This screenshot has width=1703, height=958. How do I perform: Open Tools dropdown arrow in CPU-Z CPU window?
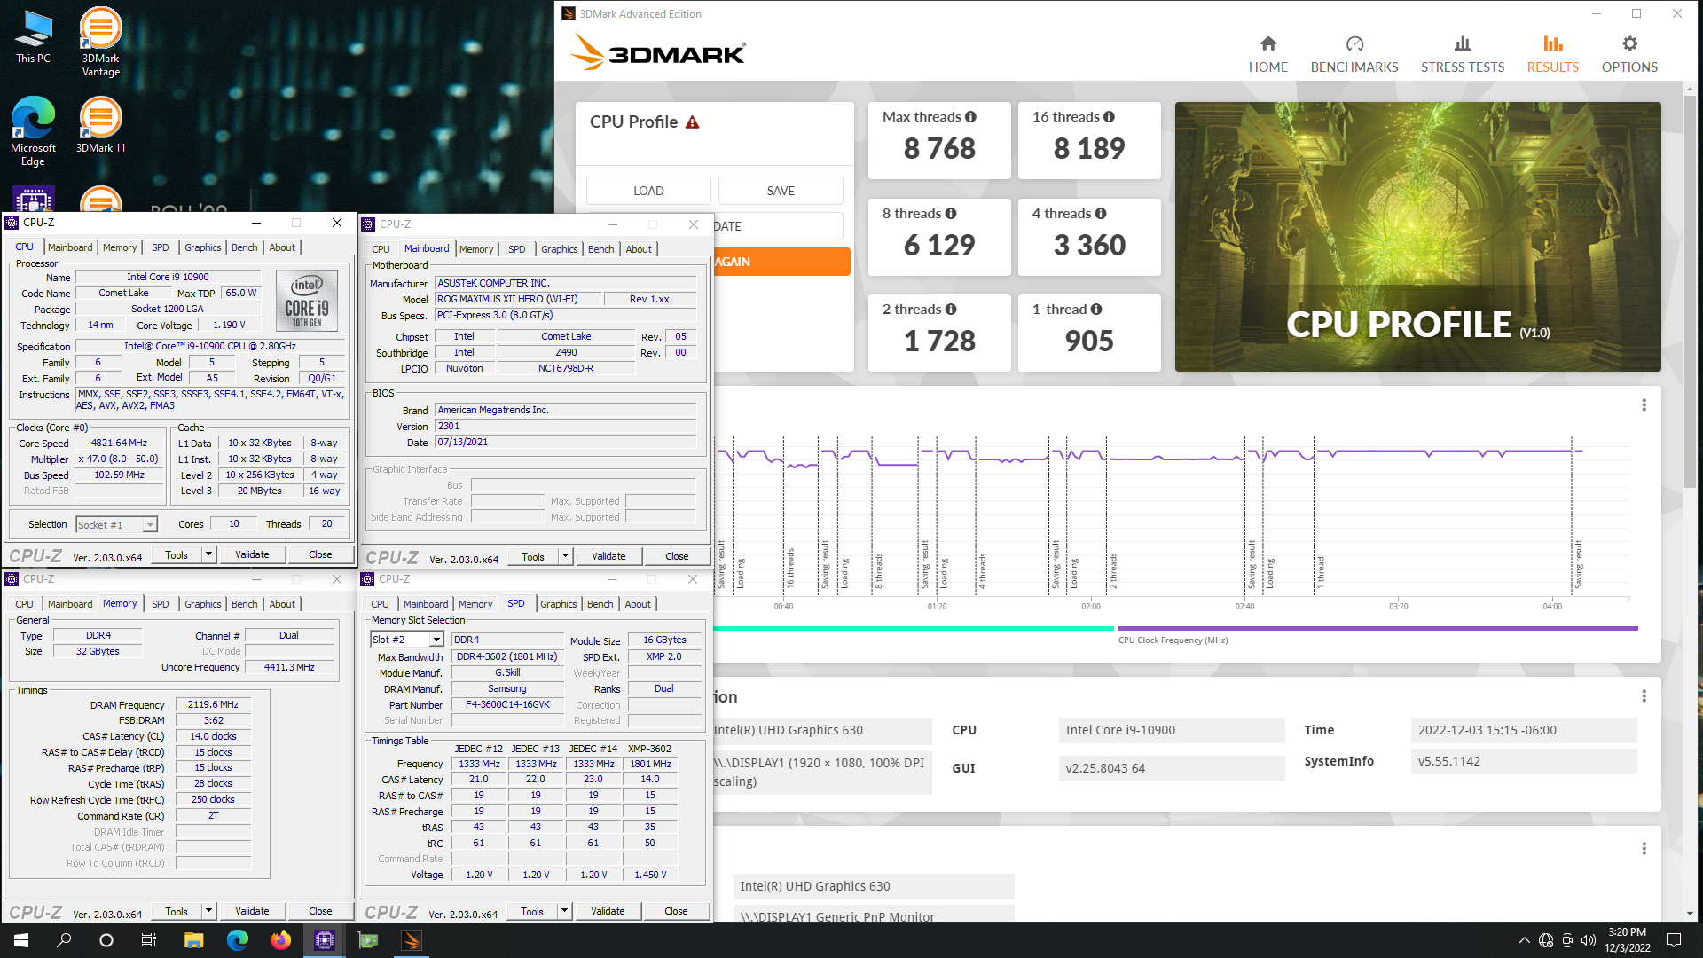coord(208,554)
